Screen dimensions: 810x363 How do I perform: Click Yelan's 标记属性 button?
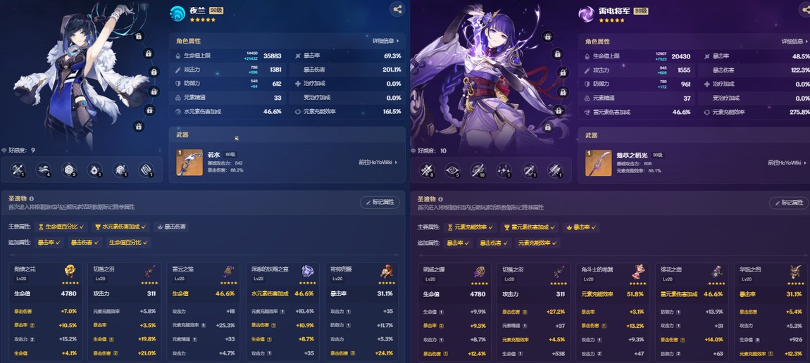(380, 203)
